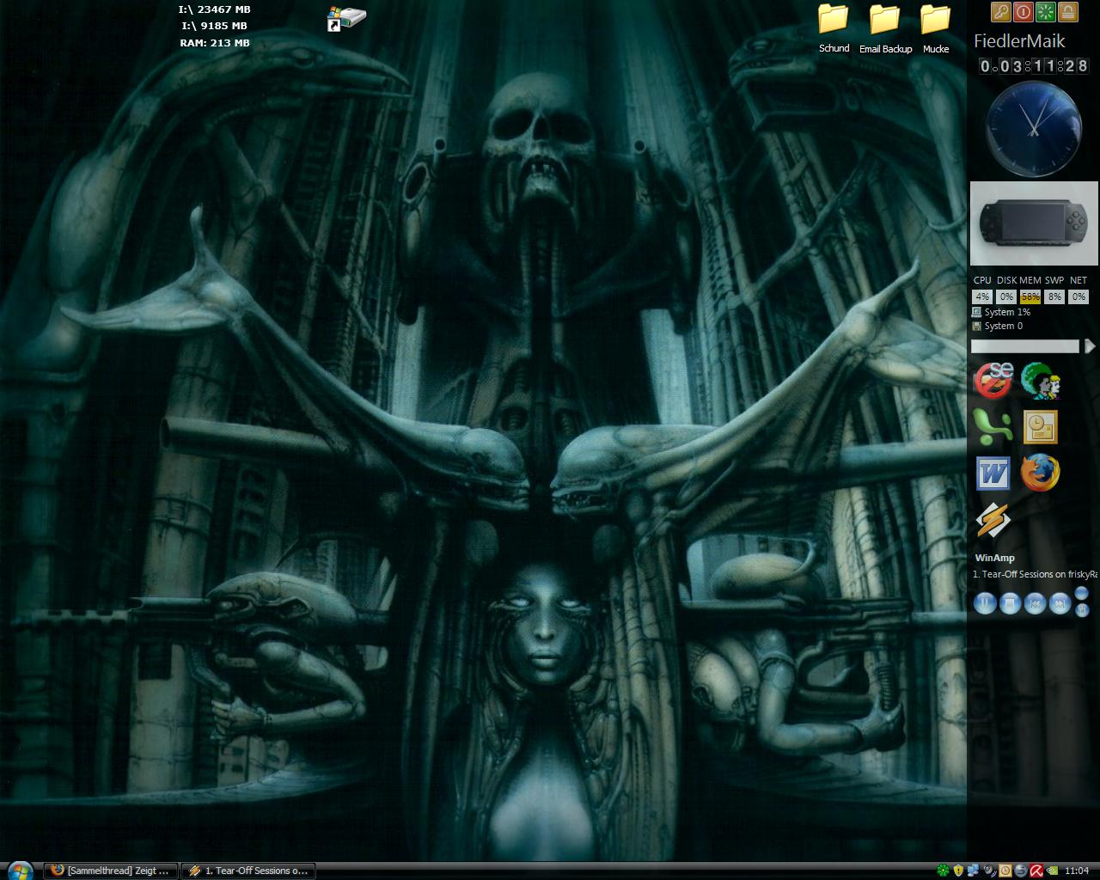This screenshot has height=880, width=1100.
Task: Click the uptime counter display
Action: point(1034,66)
